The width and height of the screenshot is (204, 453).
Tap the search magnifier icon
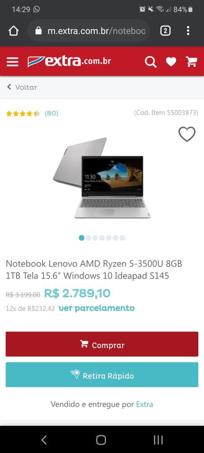151,62
